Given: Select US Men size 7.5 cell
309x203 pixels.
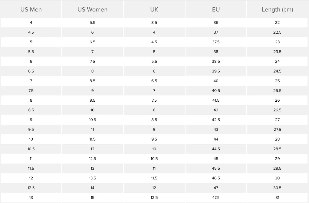Looking at the screenshot, I should pos(31,90).
